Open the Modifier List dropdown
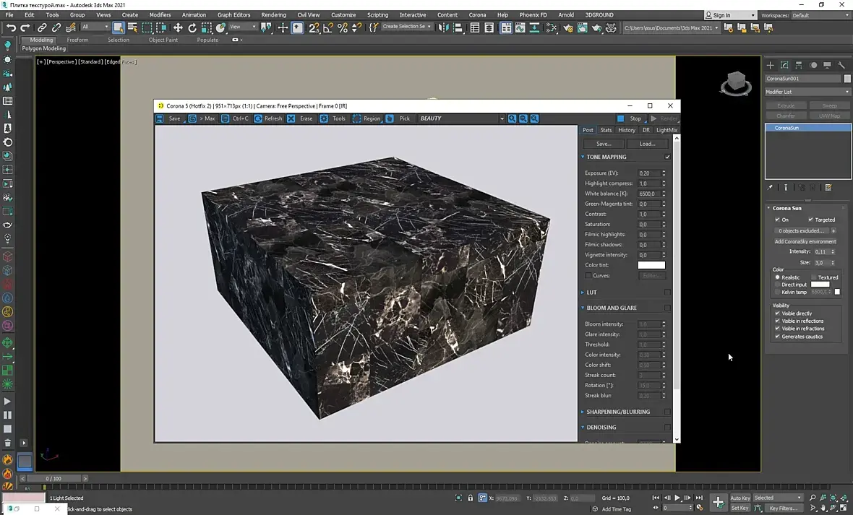Screen dimensions: 853x515 coord(807,92)
